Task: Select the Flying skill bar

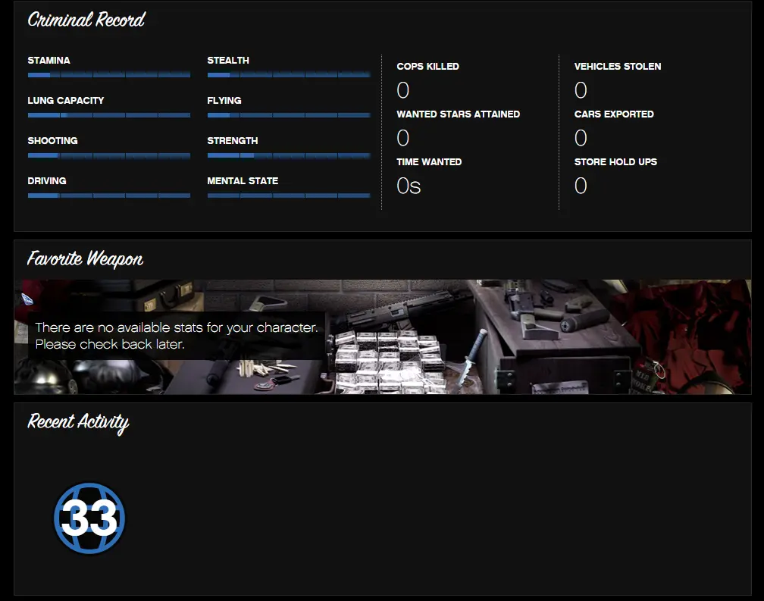Action: click(288, 115)
